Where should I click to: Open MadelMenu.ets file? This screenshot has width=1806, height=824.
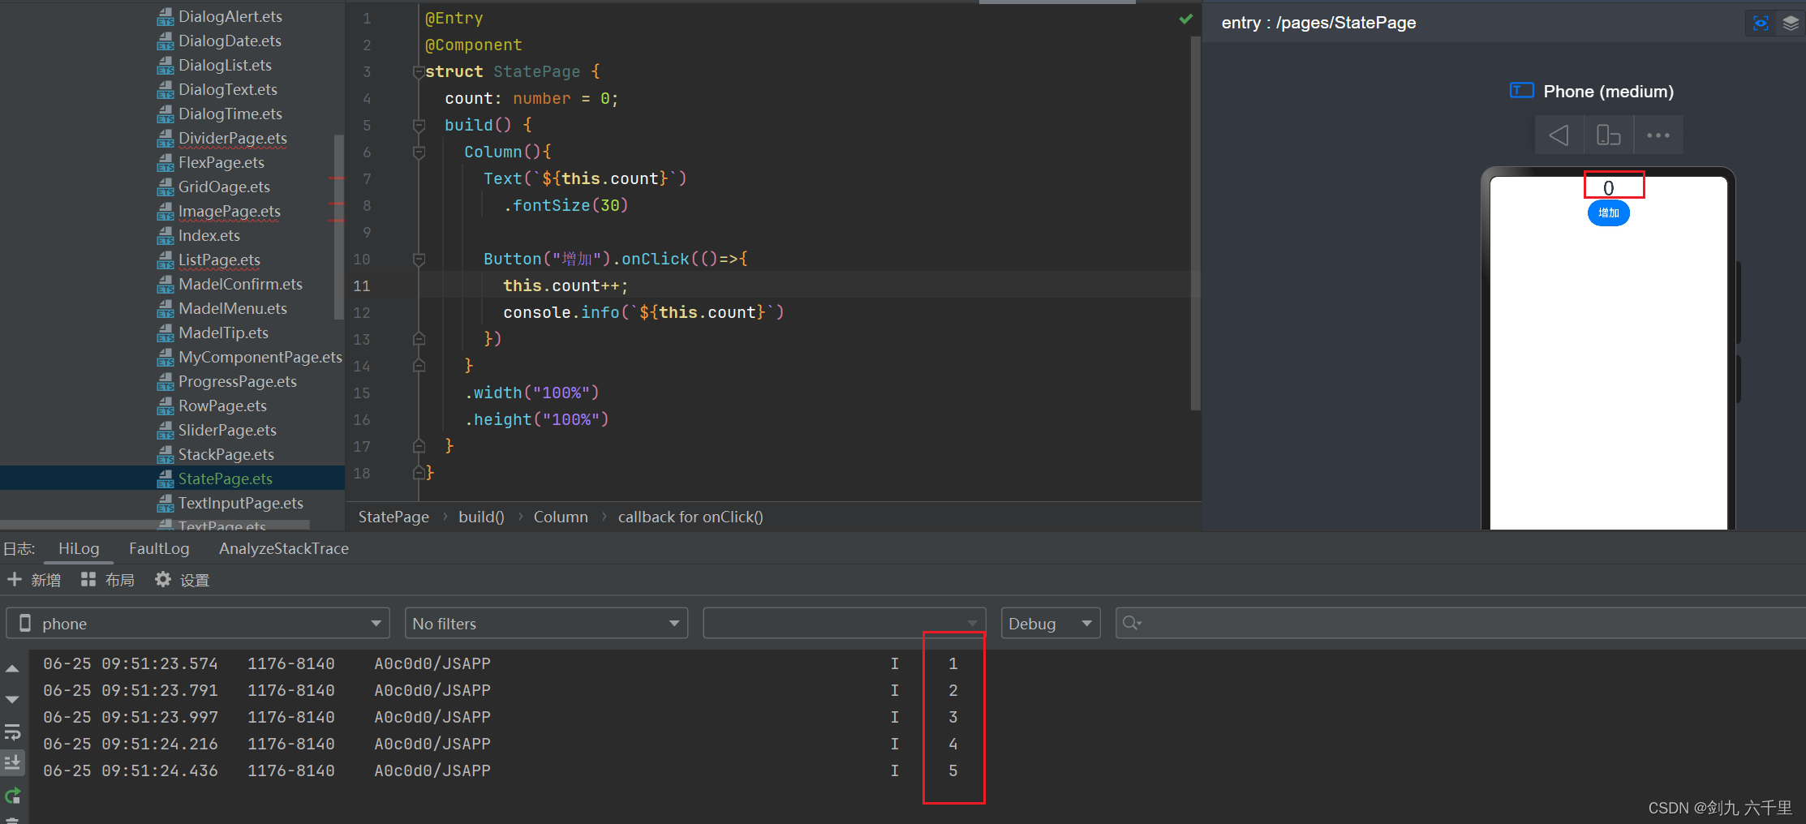[233, 308]
